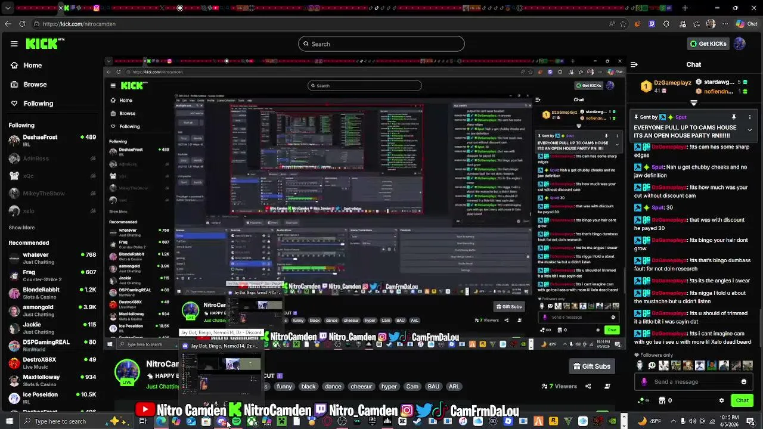Open DeshaeFrost channel in sidebar
The image size is (763, 429).
click(52, 141)
